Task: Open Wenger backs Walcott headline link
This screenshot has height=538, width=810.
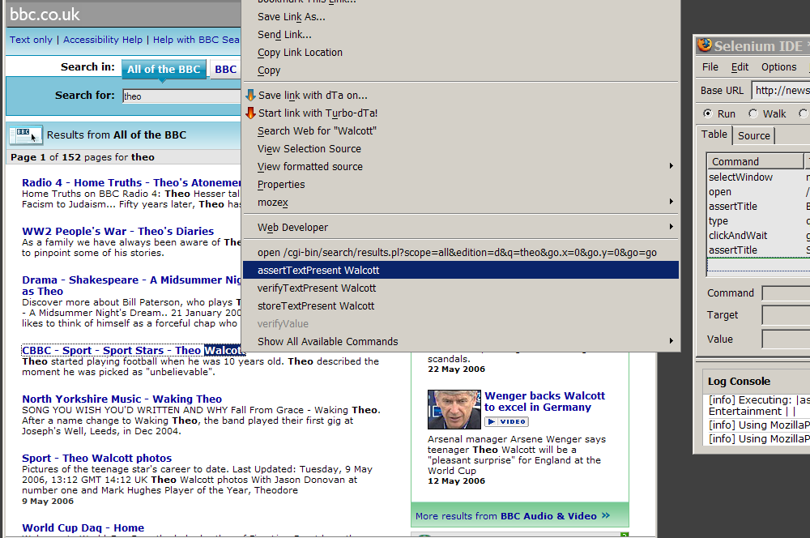Action: pos(544,402)
